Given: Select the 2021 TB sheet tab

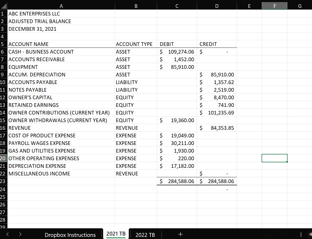Looking at the screenshot, I should pyautogui.click(x=116, y=234).
